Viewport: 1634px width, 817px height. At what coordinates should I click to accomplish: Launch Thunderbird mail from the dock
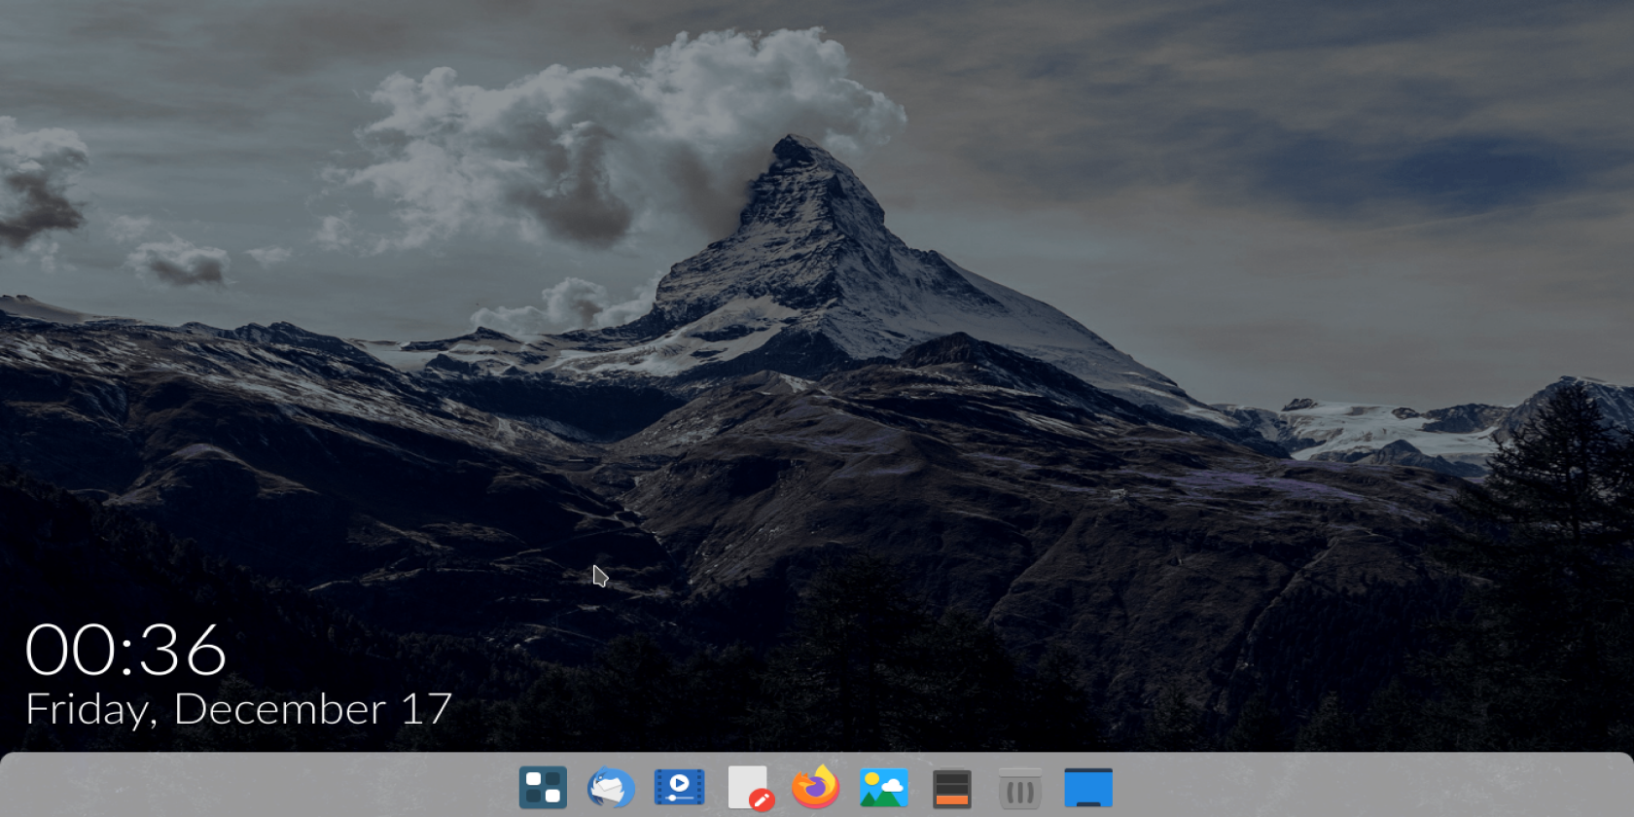coord(611,788)
